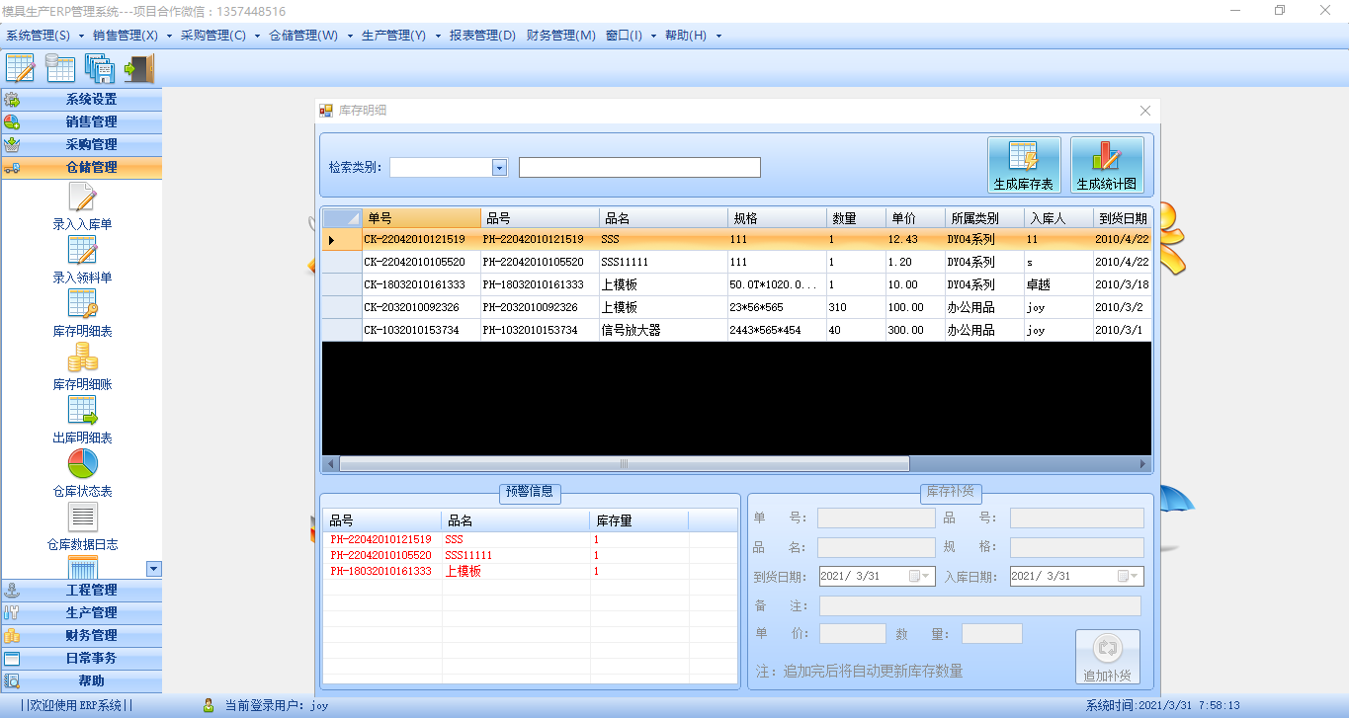Screen dimensions: 1349x718
Task: Expand sidebar list down arrow
Action: [x=153, y=569]
